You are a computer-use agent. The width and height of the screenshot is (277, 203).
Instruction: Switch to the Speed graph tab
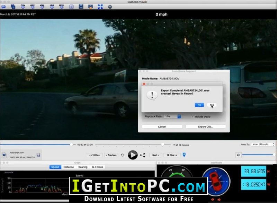coord(55,167)
